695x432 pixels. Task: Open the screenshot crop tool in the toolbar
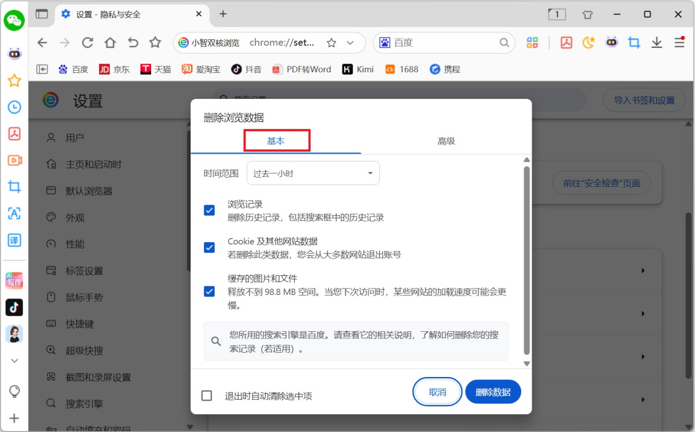(634, 42)
